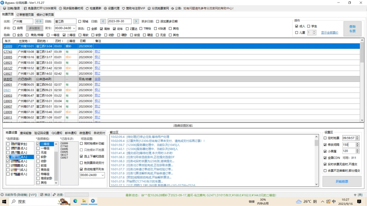Click the 开始抢票 button
367x206 pixels.
tap(342, 181)
